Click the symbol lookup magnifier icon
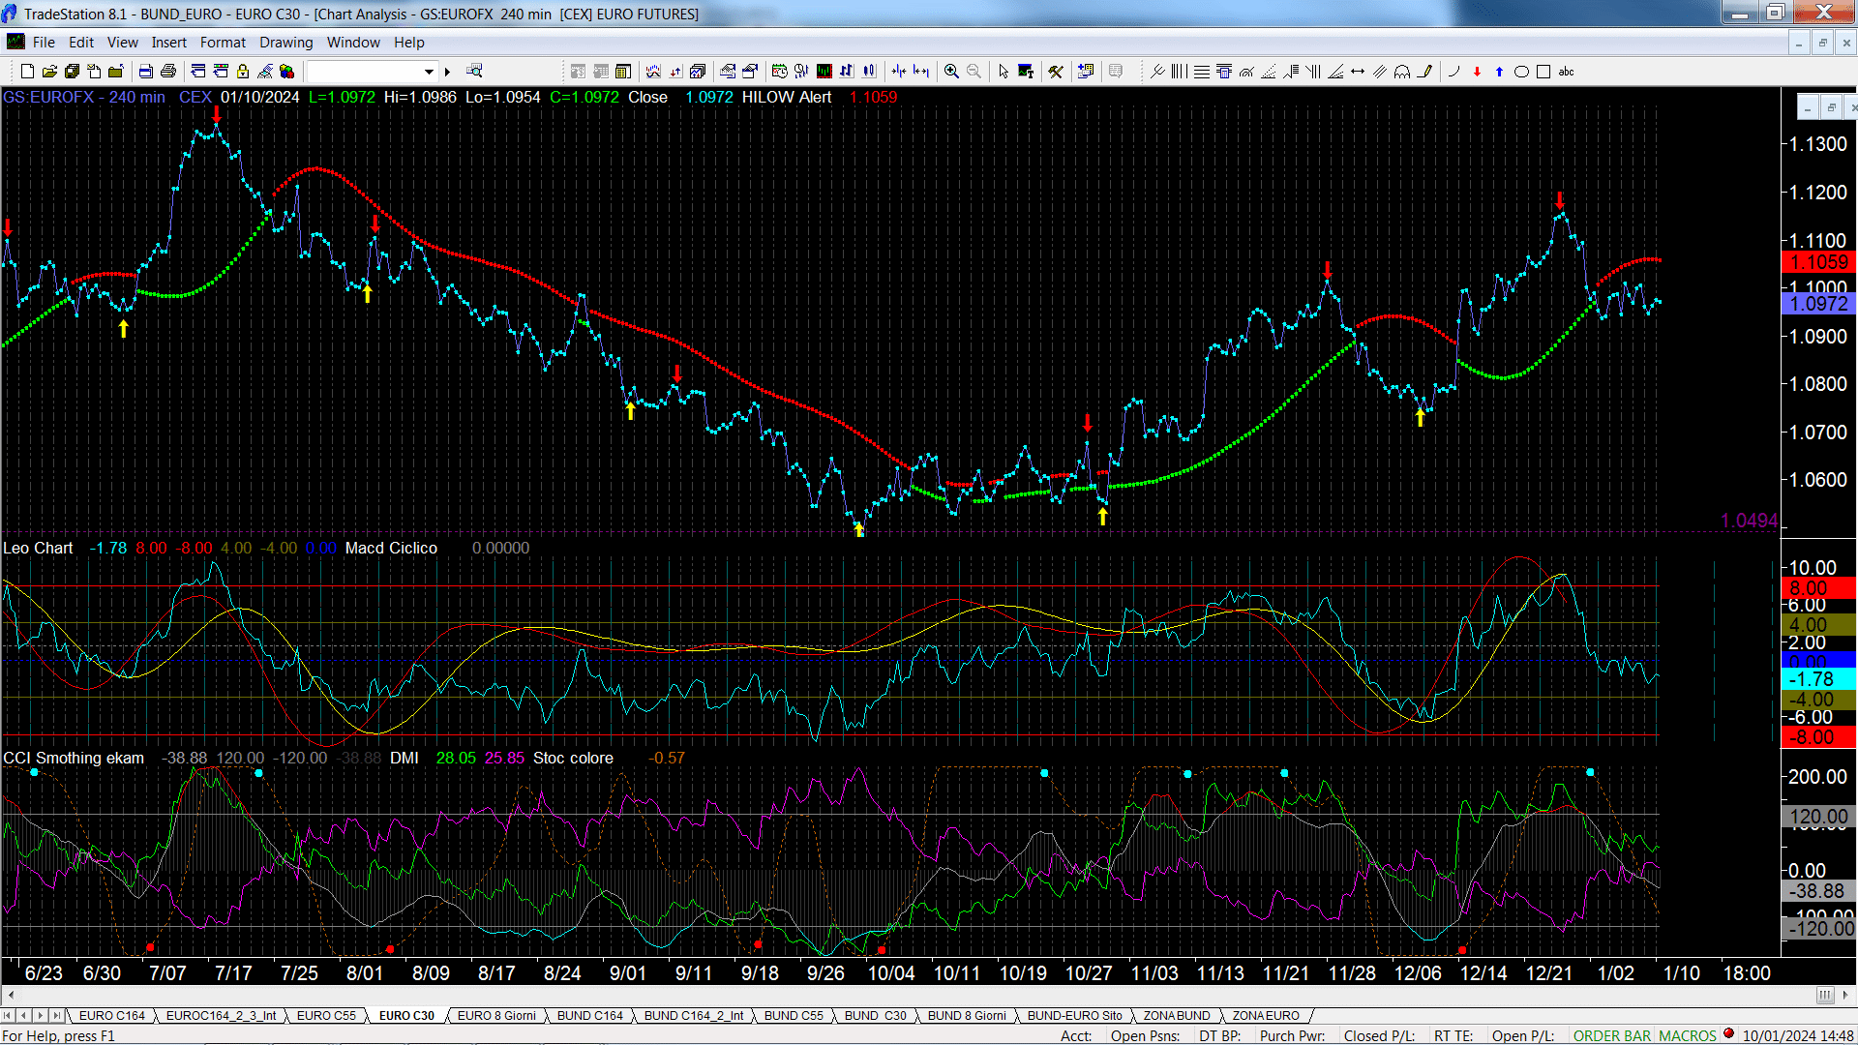Viewport: 1858px width, 1045px height. pos(474,72)
